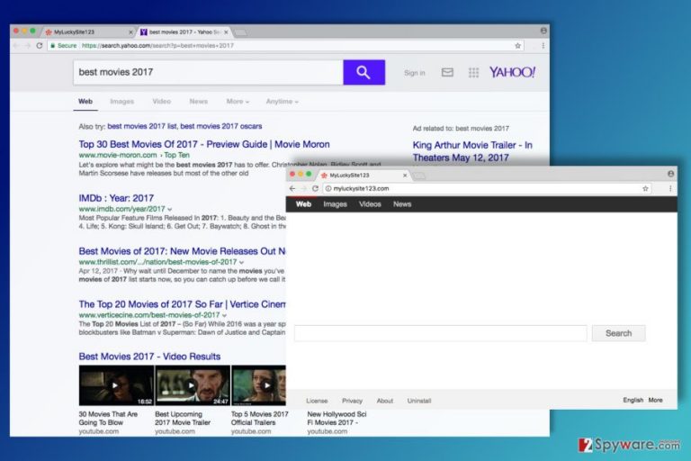Image resolution: width=691 pixels, height=461 pixels.
Task: Choose English language in MyLuckySite123 footer
Action: coord(633,400)
